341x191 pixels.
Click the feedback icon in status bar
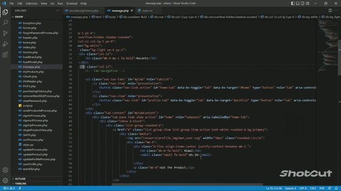[x=330, y=188]
